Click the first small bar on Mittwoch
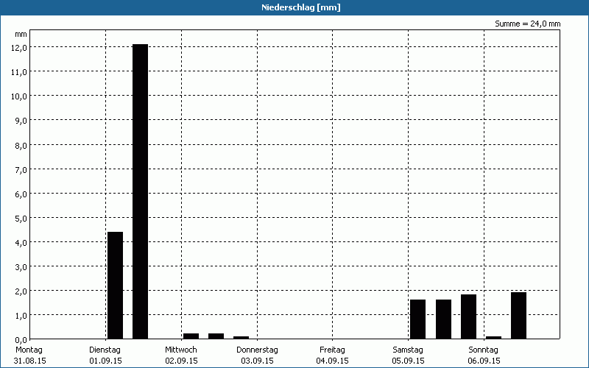Image resolution: width=589 pixels, height=368 pixels. (191, 336)
